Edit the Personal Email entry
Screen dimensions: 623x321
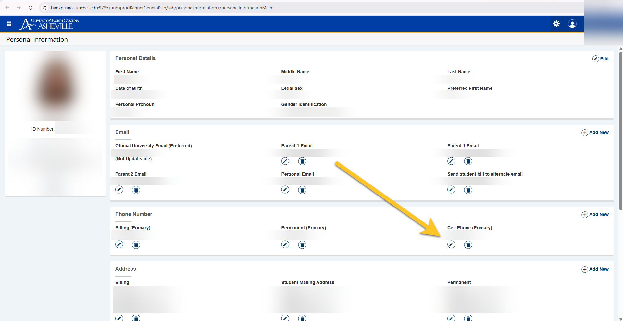coord(285,190)
